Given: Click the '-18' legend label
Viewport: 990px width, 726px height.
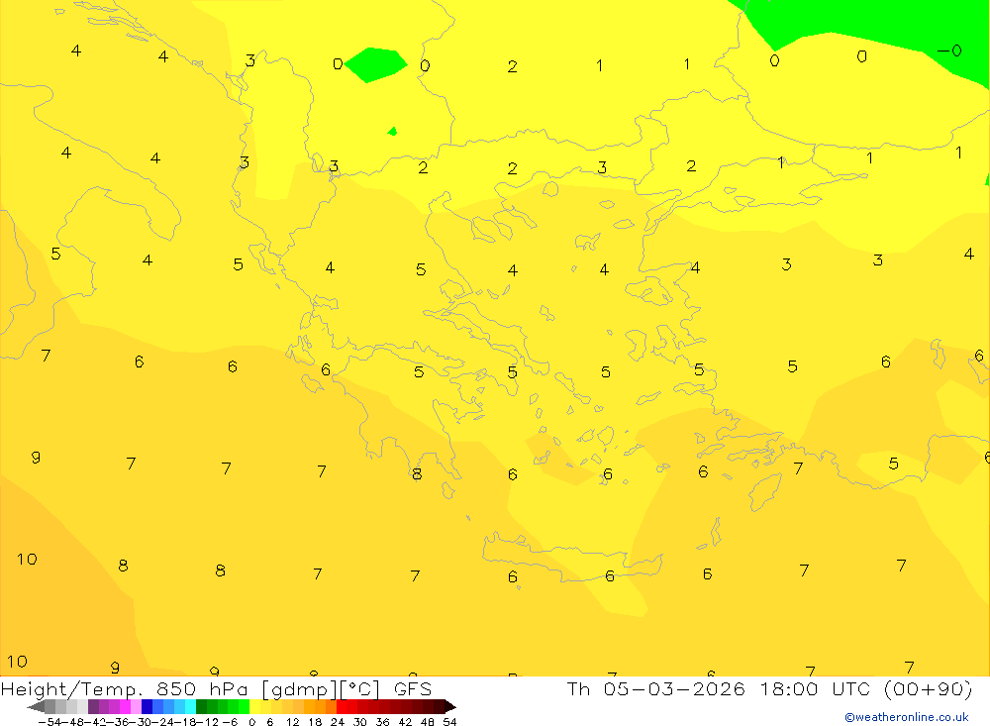Looking at the screenshot, I should tap(186, 722).
